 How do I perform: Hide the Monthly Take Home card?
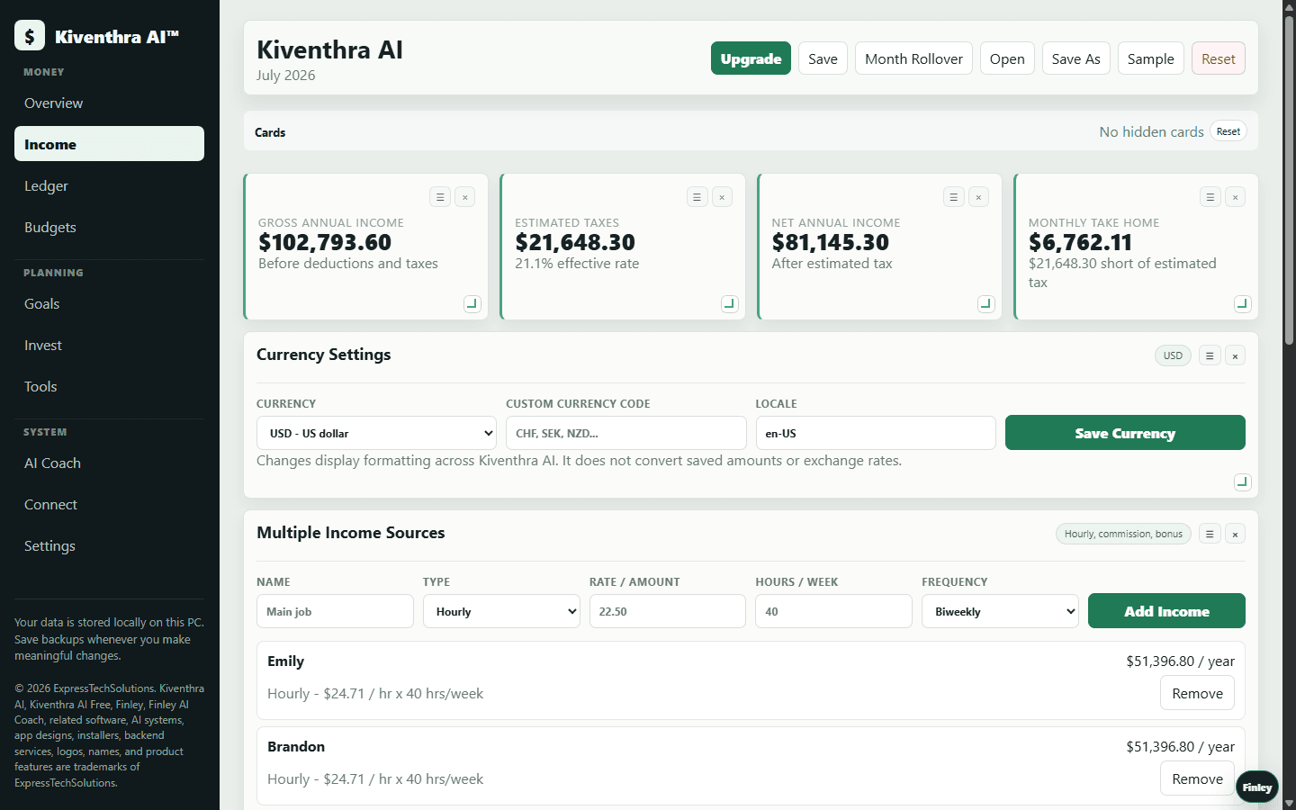click(x=1236, y=197)
